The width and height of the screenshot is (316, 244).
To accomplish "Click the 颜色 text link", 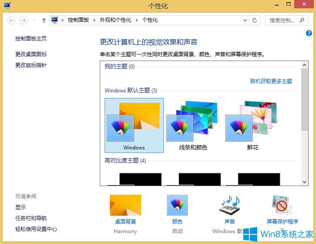I will tap(177, 222).
